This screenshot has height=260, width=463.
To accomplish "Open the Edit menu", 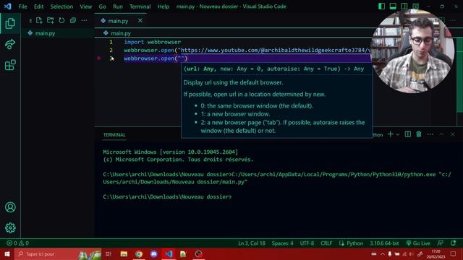I will click(x=38, y=6).
